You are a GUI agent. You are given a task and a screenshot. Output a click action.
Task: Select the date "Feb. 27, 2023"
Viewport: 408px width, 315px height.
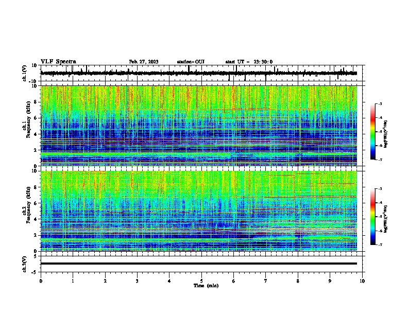tap(144, 62)
